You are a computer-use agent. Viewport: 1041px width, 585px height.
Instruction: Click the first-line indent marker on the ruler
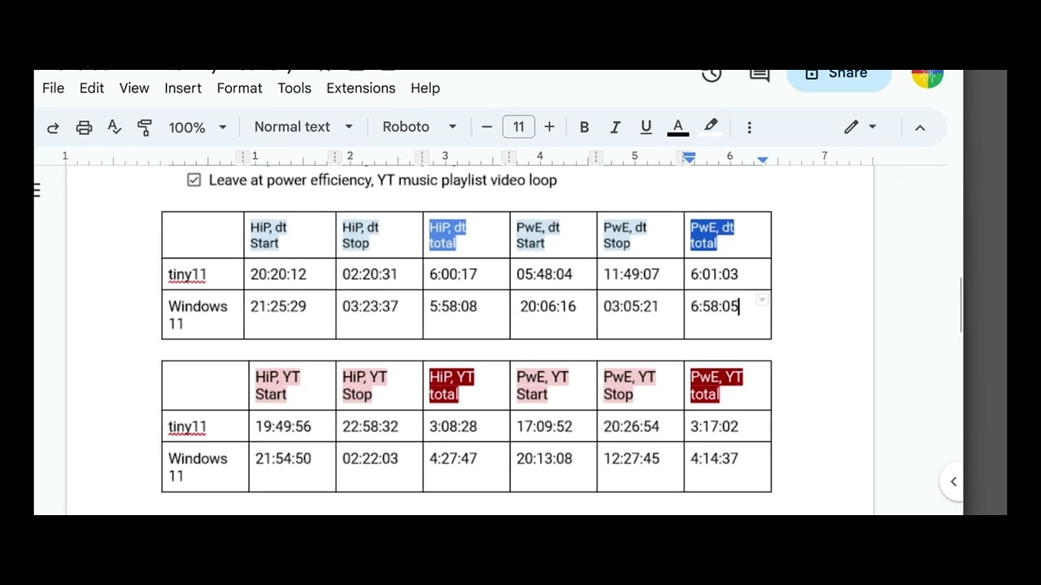pos(689,155)
